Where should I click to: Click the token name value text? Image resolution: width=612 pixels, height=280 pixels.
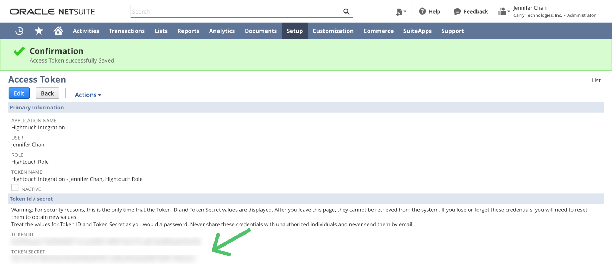click(x=77, y=179)
